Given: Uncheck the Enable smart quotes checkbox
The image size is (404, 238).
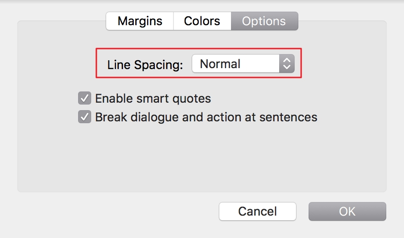Looking at the screenshot, I should click(x=85, y=98).
